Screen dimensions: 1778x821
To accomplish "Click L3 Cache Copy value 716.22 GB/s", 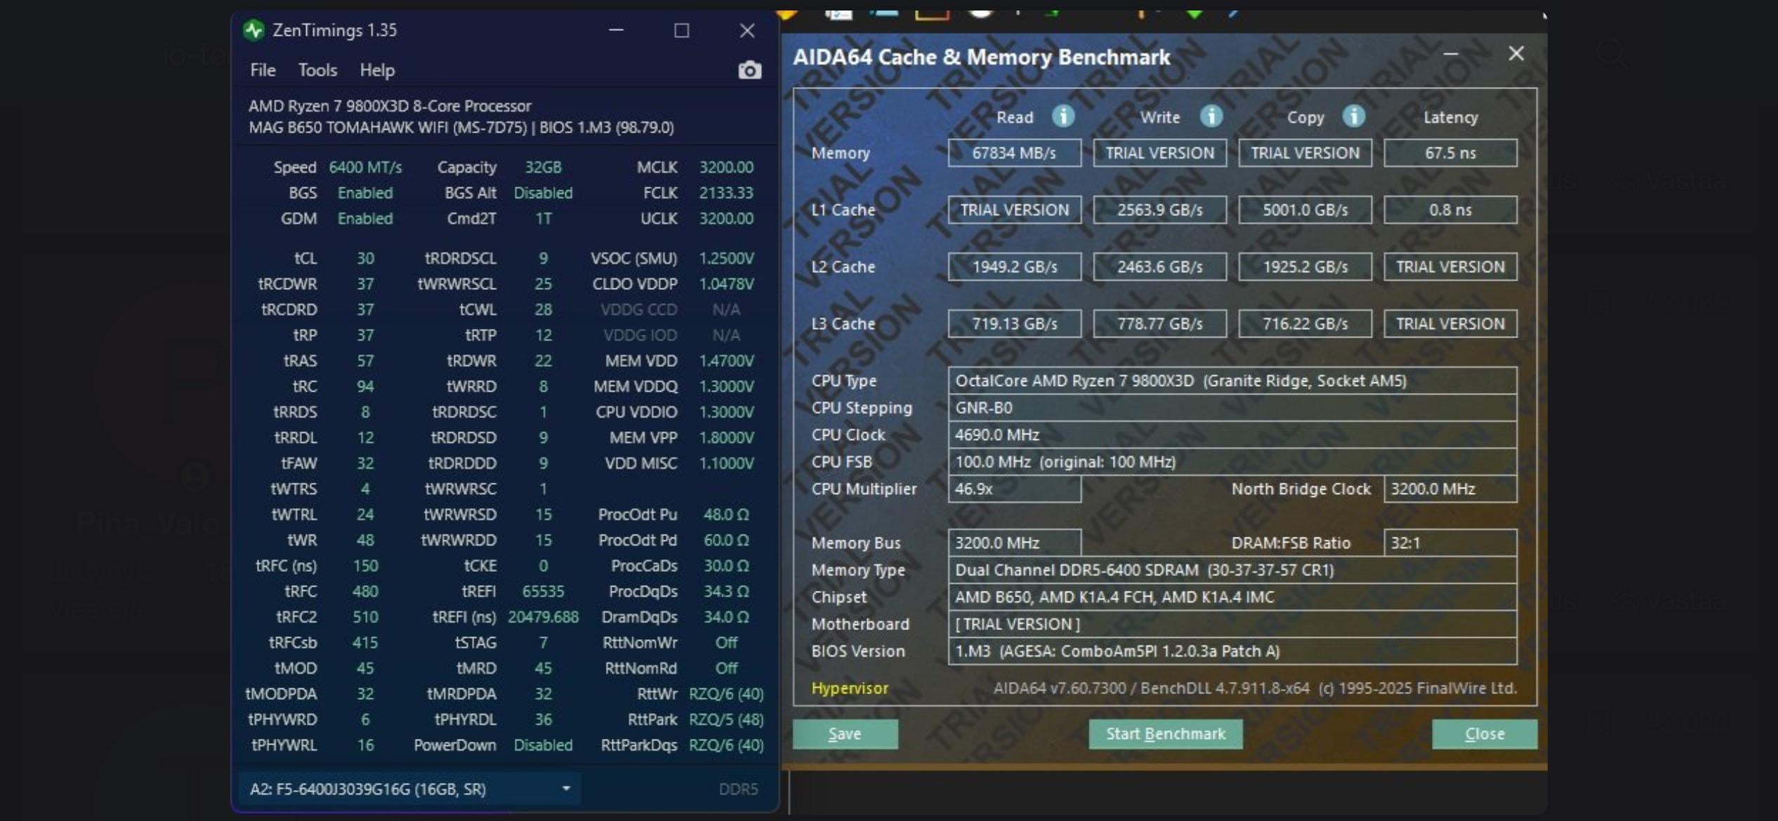I will (1305, 323).
